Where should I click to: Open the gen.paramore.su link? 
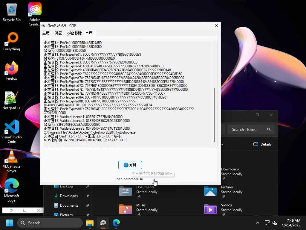(x=130, y=179)
